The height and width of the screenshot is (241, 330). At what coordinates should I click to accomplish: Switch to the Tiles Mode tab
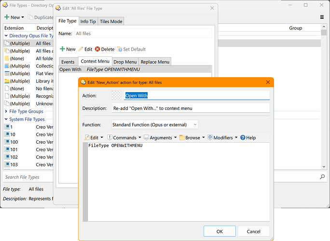(x=111, y=22)
